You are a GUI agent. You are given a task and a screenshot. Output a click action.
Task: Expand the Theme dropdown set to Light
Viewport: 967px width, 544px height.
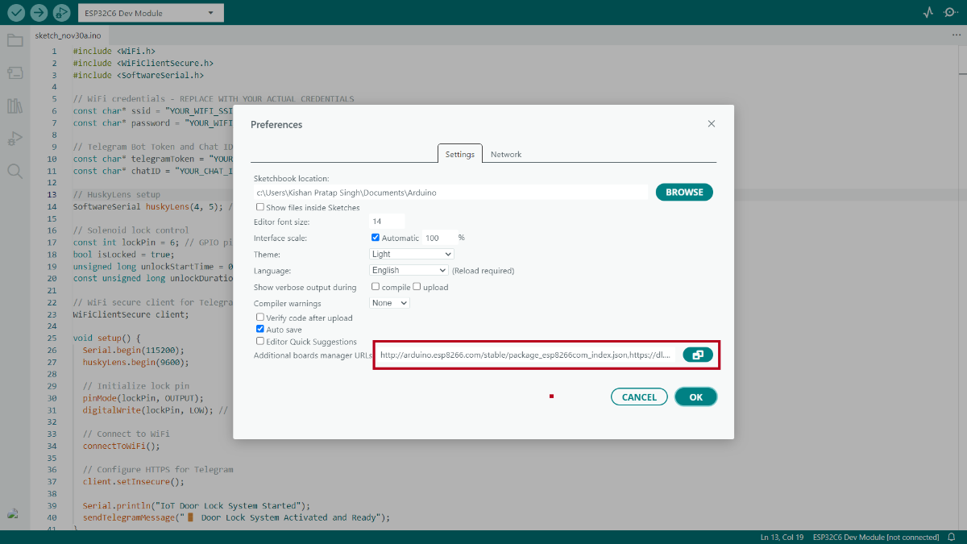click(x=411, y=254)
